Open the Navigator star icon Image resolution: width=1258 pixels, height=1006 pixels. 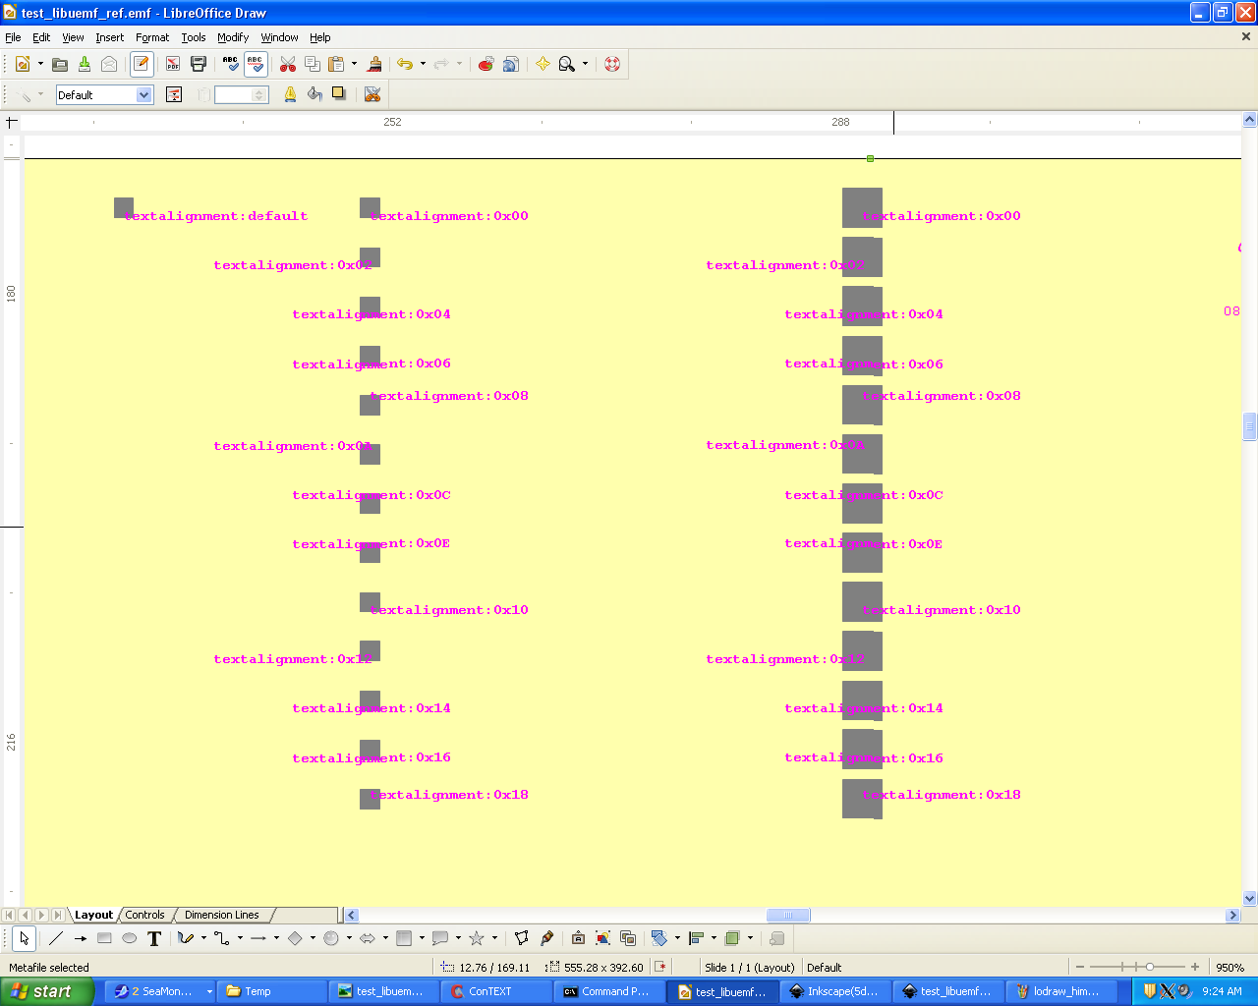(543, 64)
